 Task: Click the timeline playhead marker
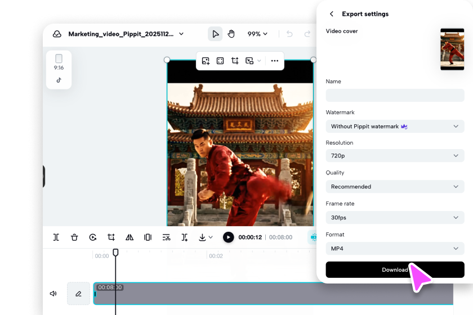pyautogui.click(x=115, y=253)
